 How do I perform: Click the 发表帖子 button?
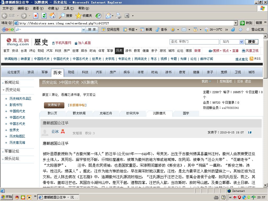tap(54, 105)
